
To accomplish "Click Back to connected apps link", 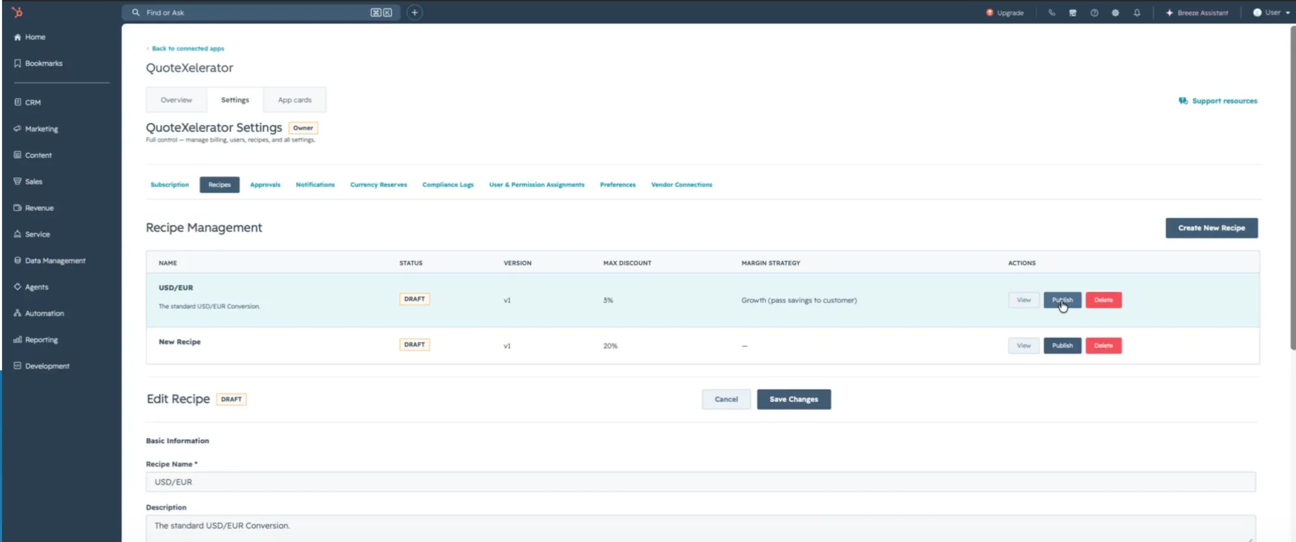I will tap(185, 49).
